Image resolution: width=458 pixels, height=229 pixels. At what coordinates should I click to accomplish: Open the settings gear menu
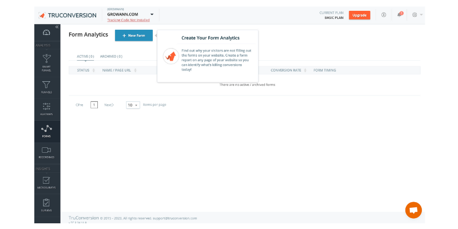(x=417, y=15)
